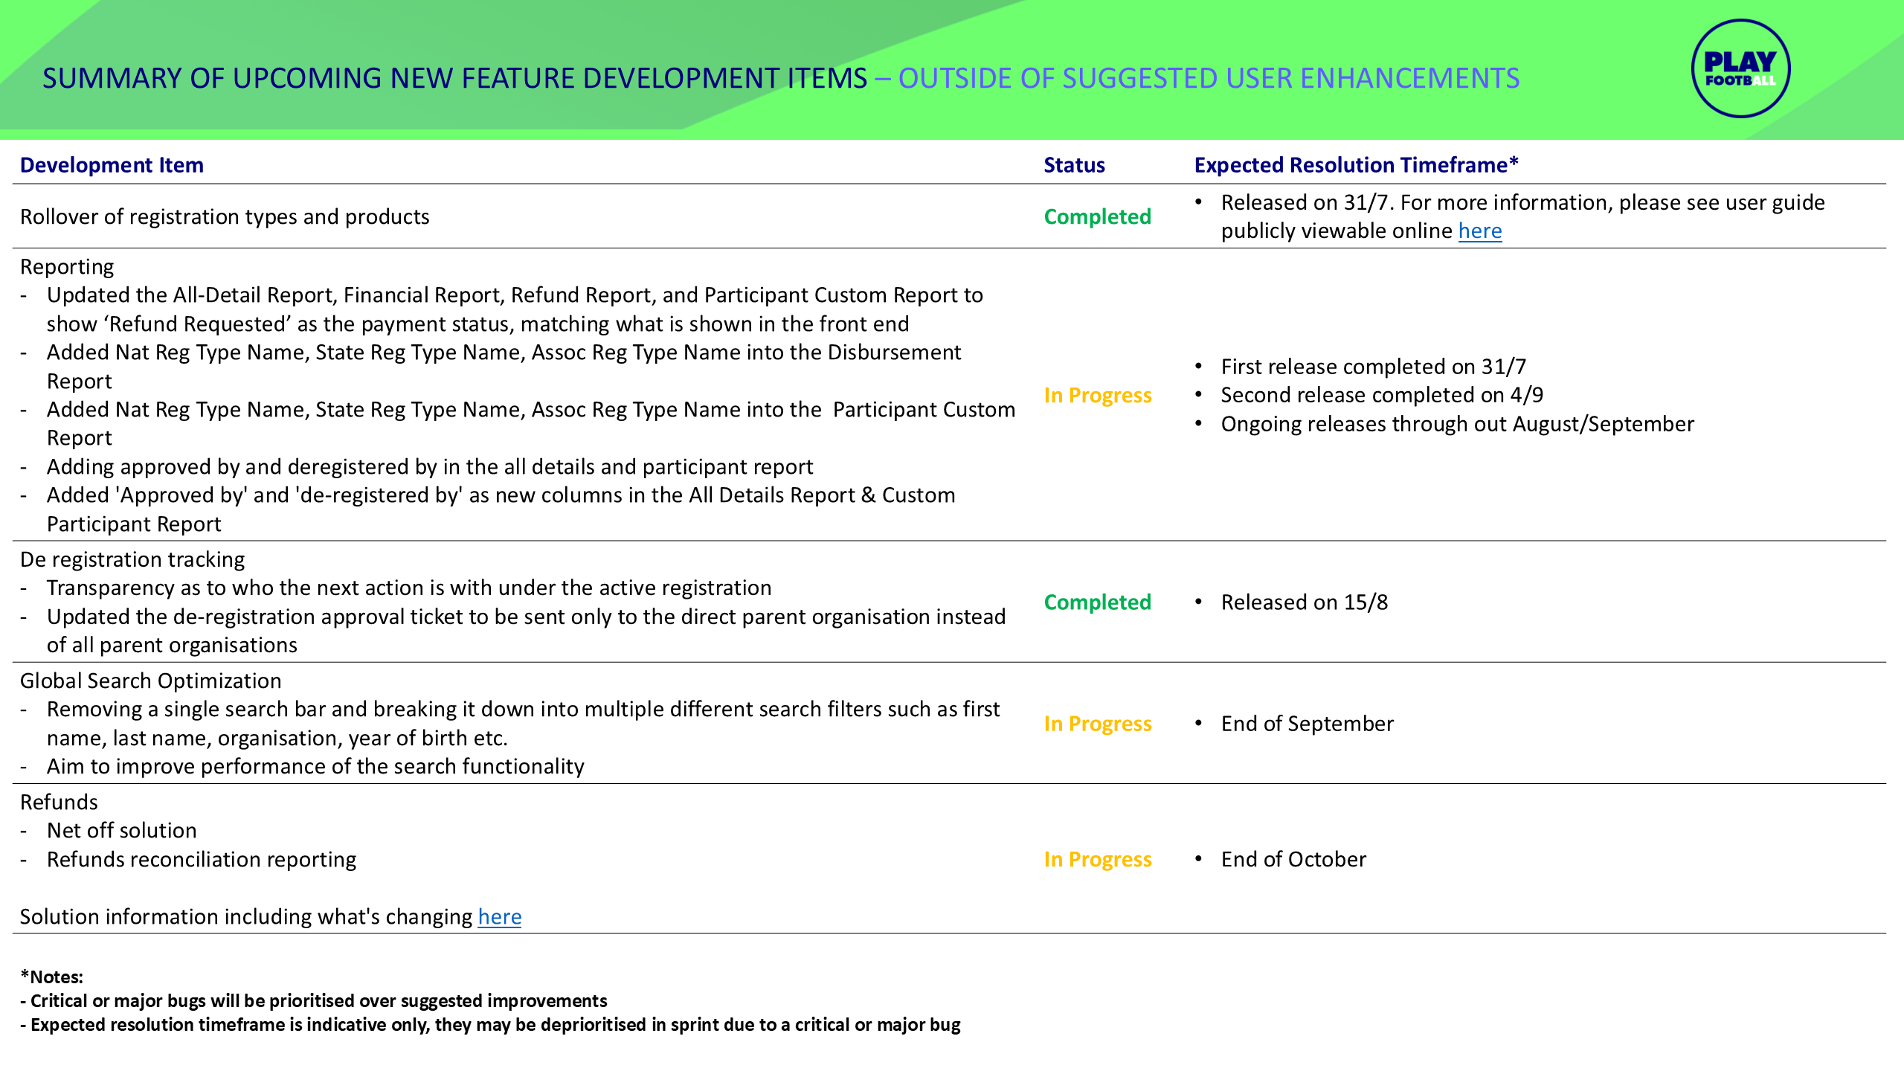Click the 'Second release completed on 4/9' bullet

coord(1381,395)
